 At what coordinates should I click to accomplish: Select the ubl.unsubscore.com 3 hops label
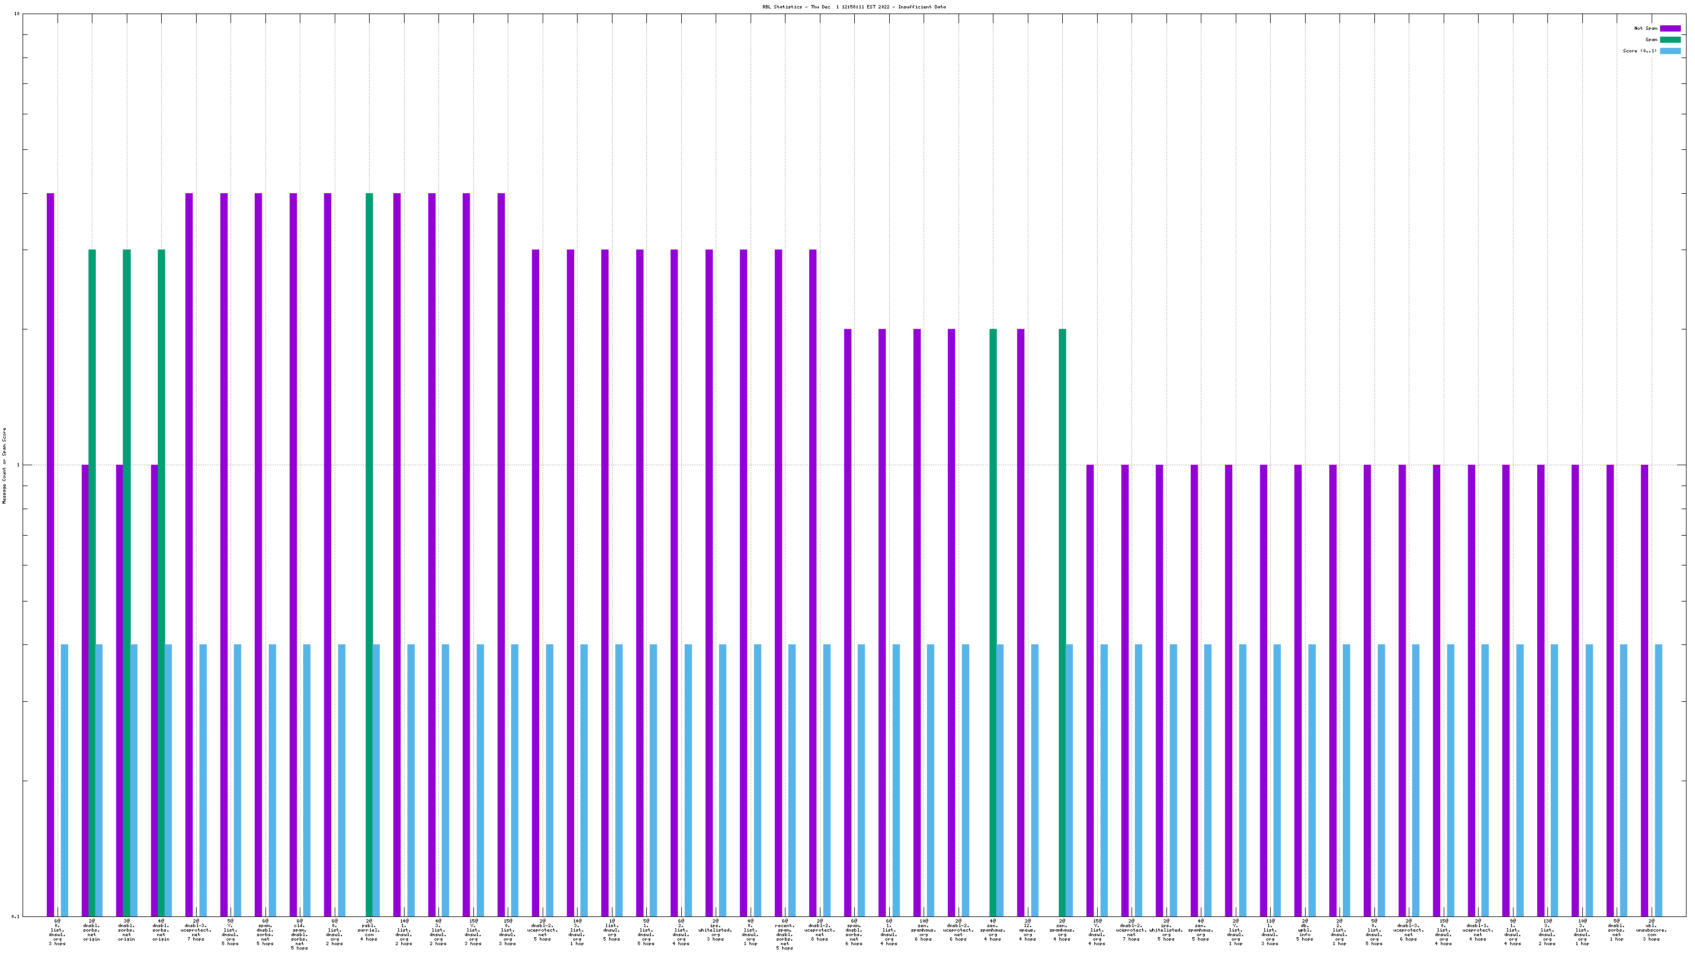1651,930
